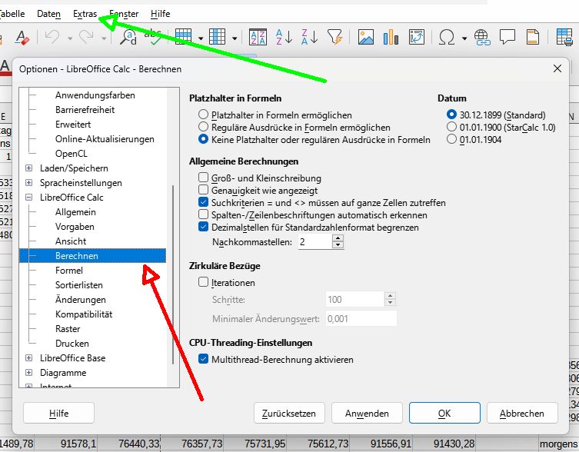
Task: Collapse the LibreOffice Calc tree node
Action: coord(28,198)
